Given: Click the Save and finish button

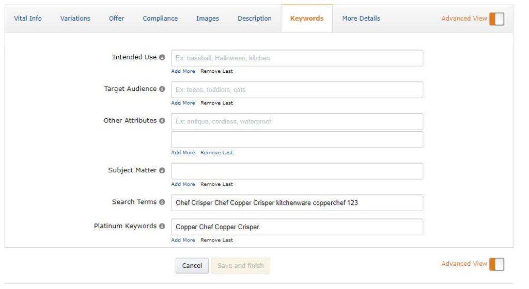Looking at the screenshot, I should [x=241, y=266].
